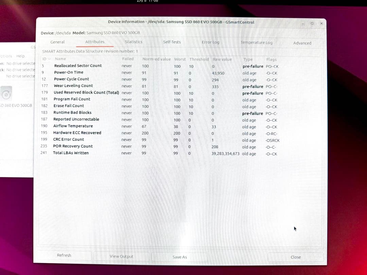Maximize the Device Information window
Image resolution: width=367 pixels, height=275 pixels.
(312, 23)
